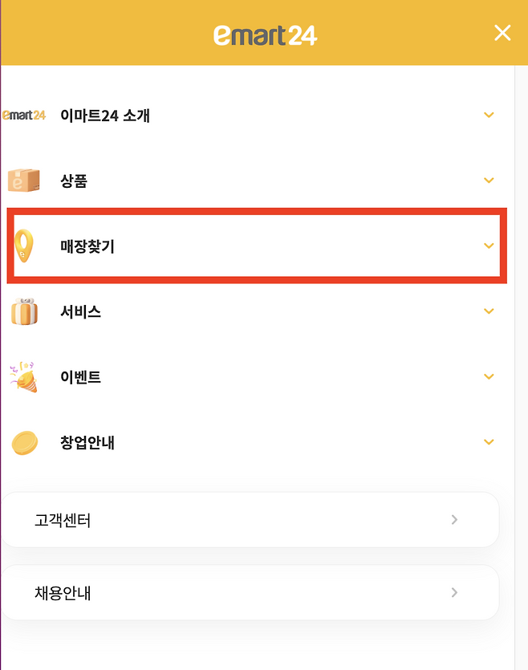Expand the 이마트24 소개 chevron
This screenshot has width=528, height=670.
click(489, 116)
